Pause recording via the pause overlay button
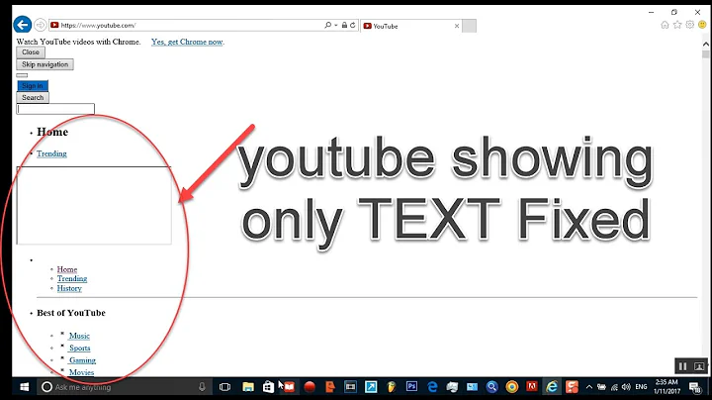The width and height of the screenshot is (712, 400). coord(682,366)
